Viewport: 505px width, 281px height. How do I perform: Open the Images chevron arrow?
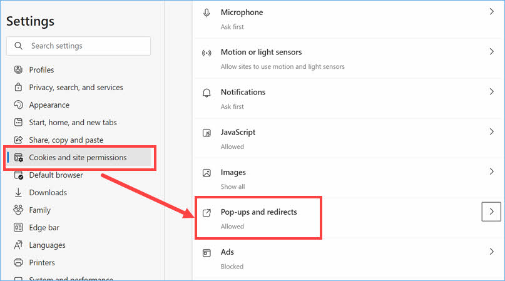tap(491, 171)
